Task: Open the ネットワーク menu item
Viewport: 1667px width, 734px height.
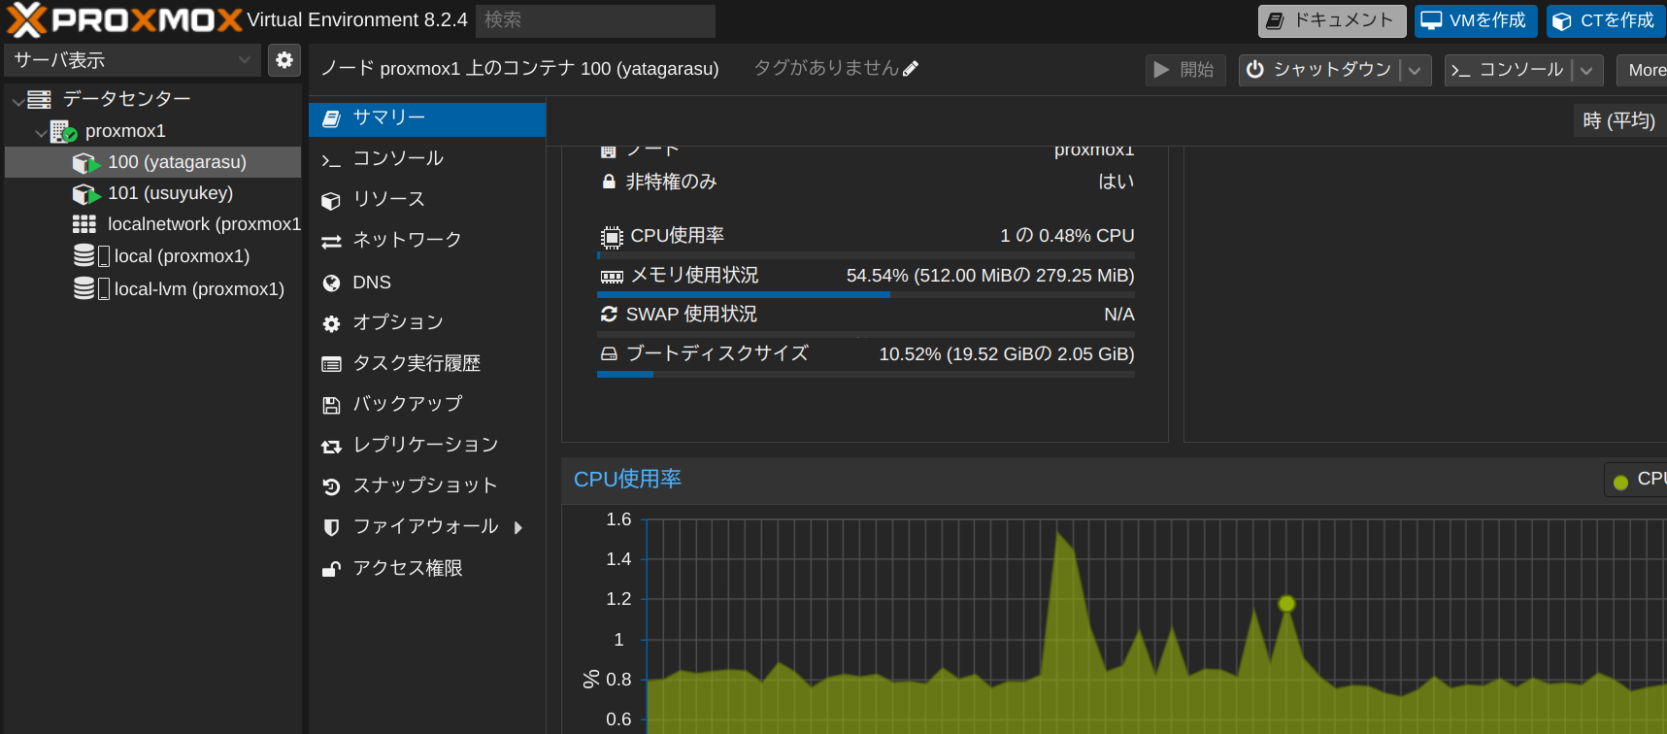Action: (x=427, y=240)
